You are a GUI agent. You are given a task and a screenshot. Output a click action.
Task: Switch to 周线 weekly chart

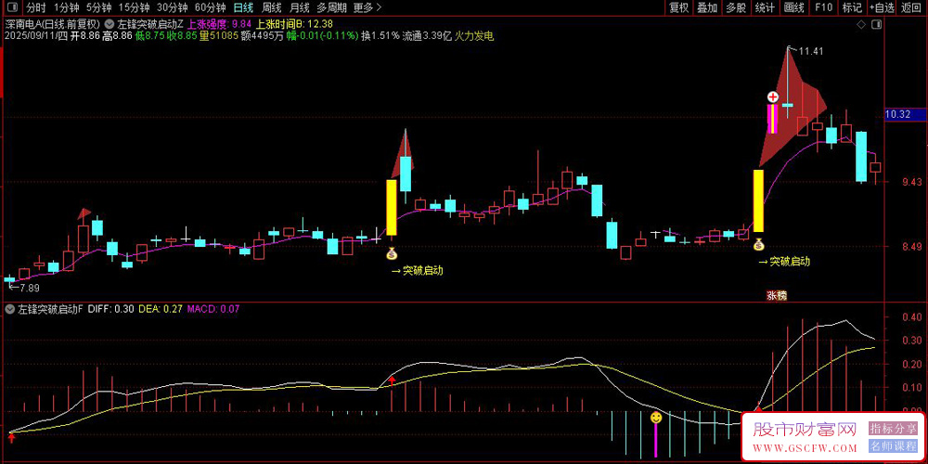coord(271,7)
